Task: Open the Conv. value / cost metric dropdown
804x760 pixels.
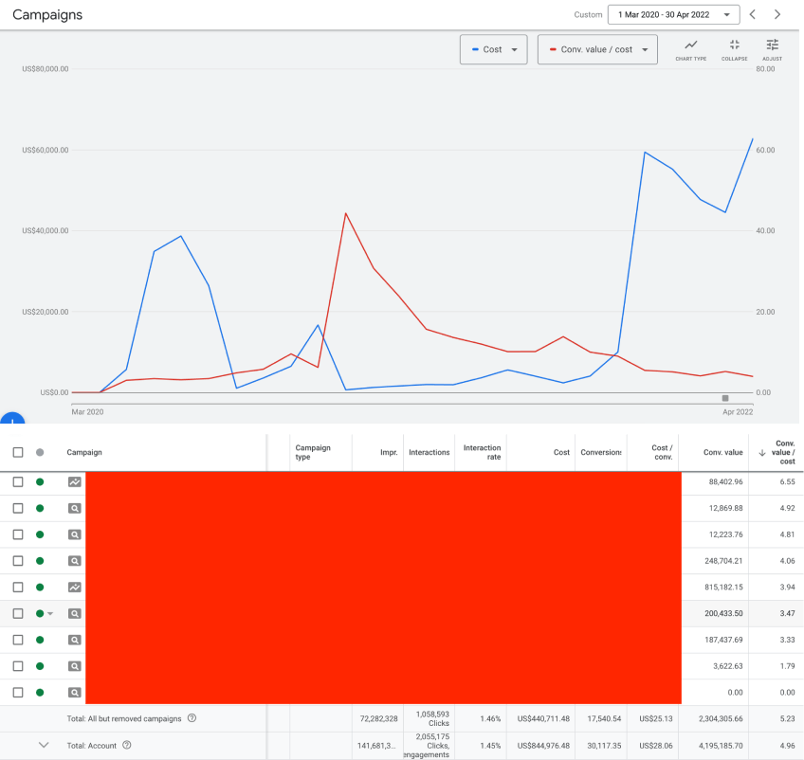Action: (597, 49)
